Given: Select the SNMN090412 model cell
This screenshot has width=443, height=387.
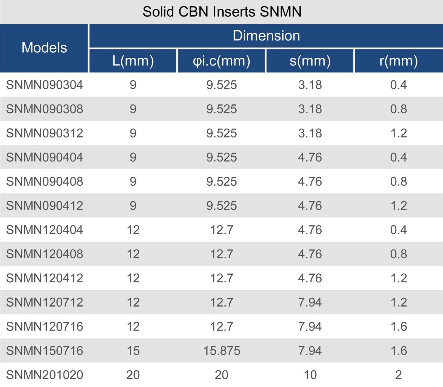Looking at the screenshot, I should 45,206.
